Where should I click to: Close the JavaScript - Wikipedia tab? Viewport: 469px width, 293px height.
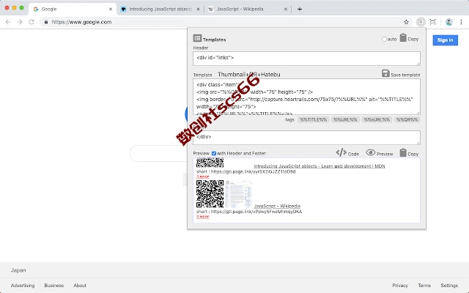pyautogui.click(x=286, y=10)
